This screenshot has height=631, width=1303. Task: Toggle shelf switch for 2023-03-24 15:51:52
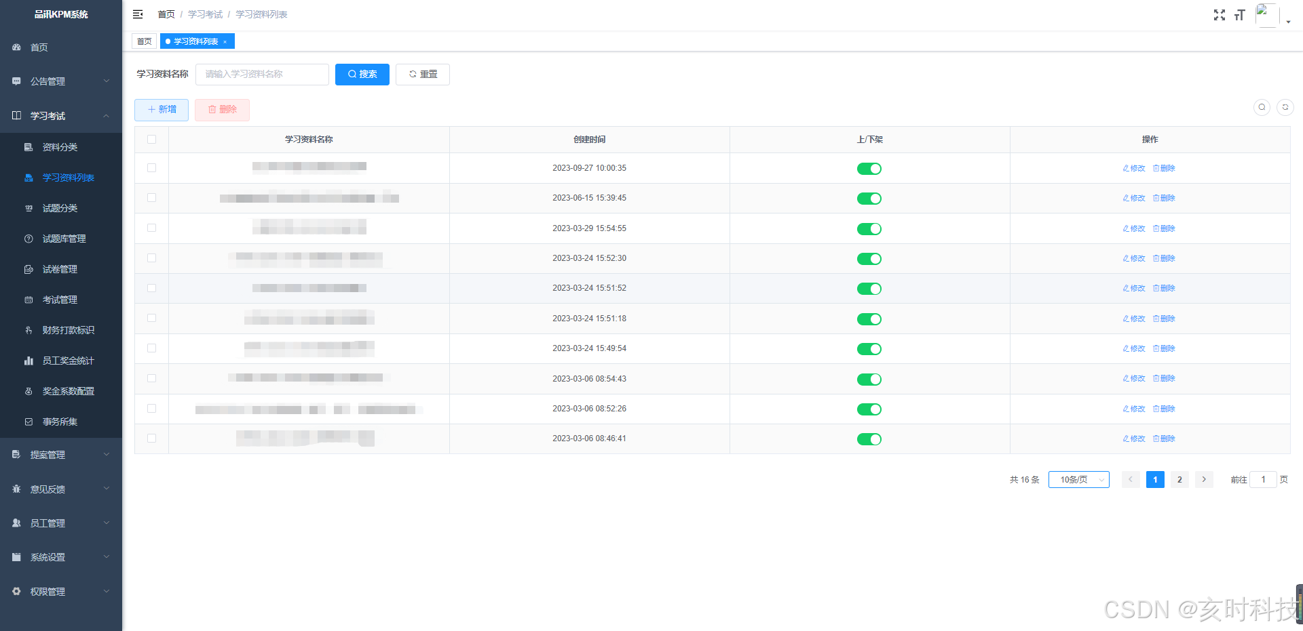[869, 289]
